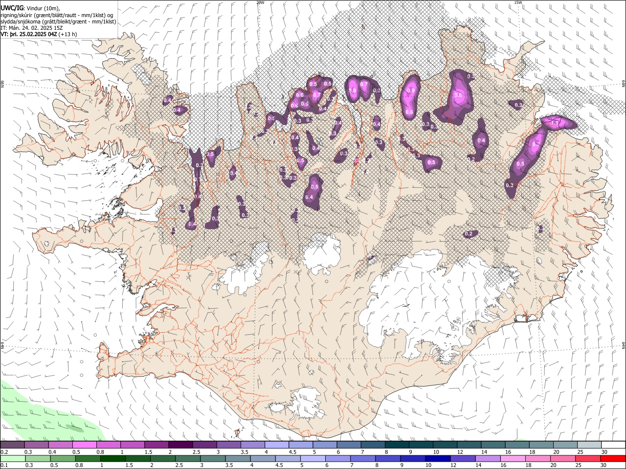Click the lavender 4 swatch in upper legend row
The height and width of the screenshot is (469, 626).
point(276,445)
